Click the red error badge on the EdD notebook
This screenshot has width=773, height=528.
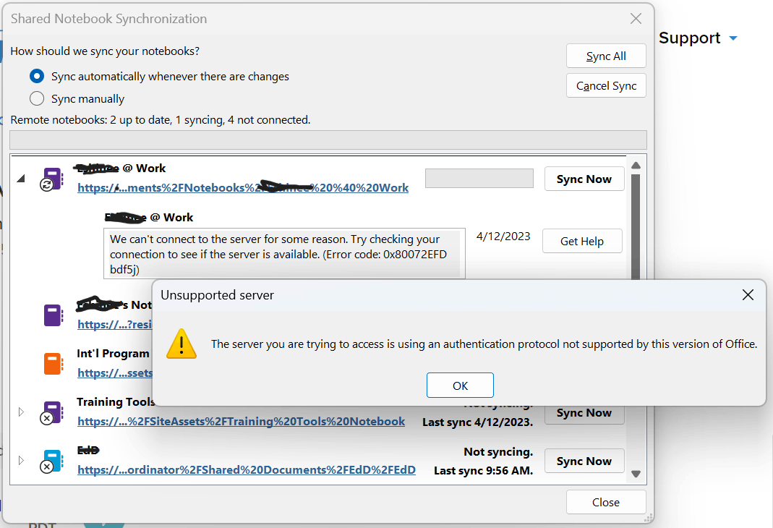pos(48,467)
